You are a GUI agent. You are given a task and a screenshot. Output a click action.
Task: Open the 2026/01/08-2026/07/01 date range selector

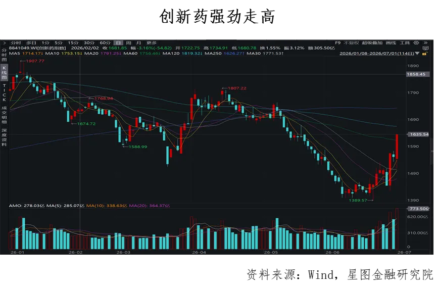tap(376, 53)
